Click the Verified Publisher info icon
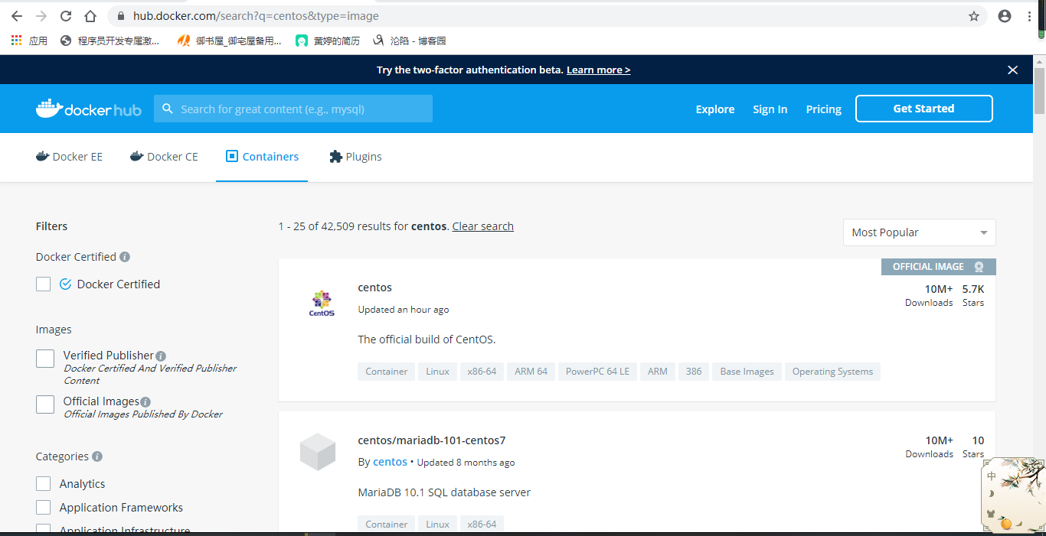The width and height of the screenshot is (1046, 536). click(161, 356)
